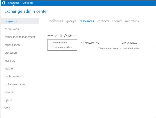Screen dimensions: 156x118
Task: Choose Equipment mailbox from the menu
Action: (x=62, y=47)
